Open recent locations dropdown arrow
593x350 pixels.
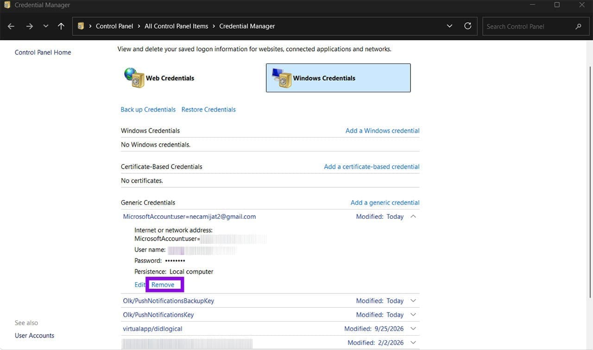tap(45, 26)
